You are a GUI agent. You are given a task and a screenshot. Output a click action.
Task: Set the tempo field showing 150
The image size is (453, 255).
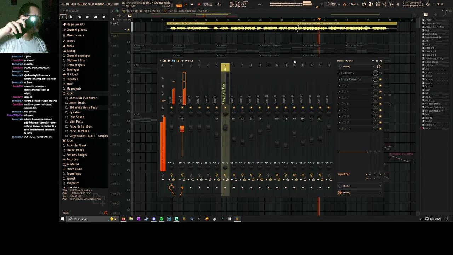pyautogui.click(x=208, y=5)
